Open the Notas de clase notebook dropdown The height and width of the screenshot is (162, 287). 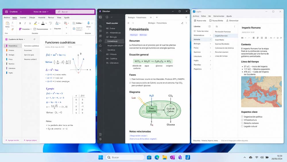click(41, 12)
